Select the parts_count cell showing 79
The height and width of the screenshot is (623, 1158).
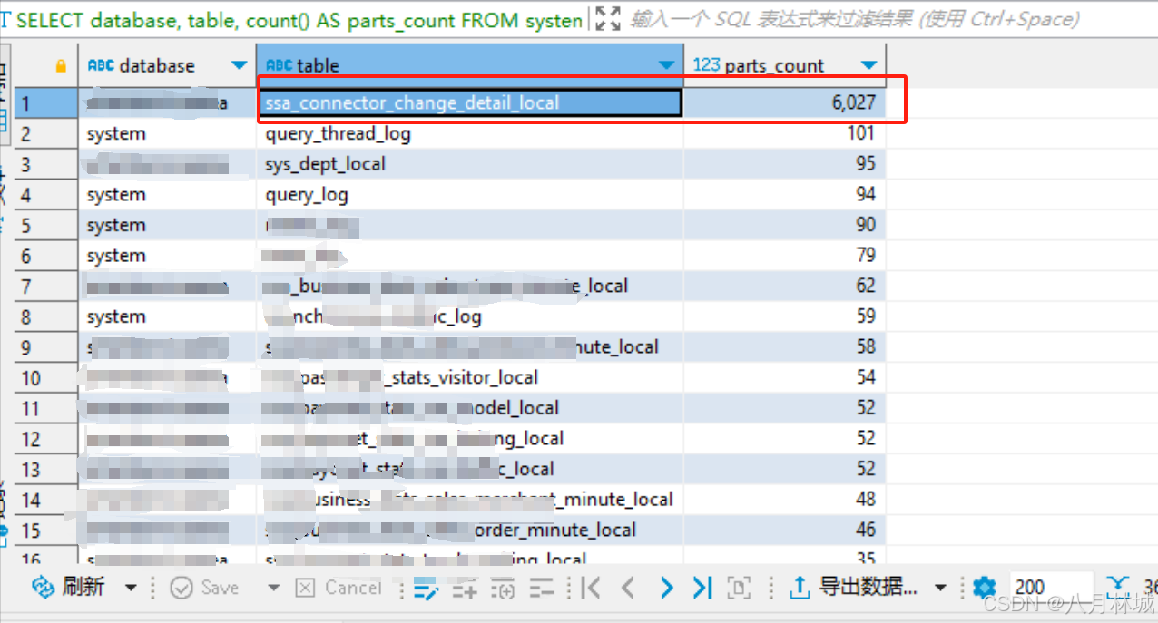tap(785, 256)
